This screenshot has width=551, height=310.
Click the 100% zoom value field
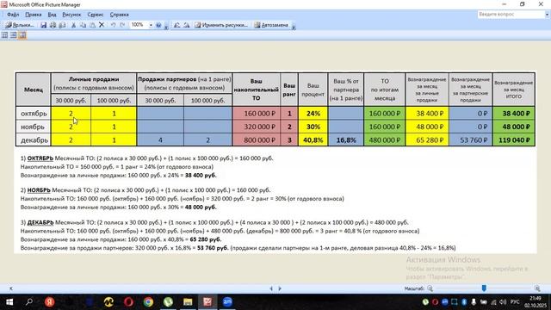(x=139, y=25)
